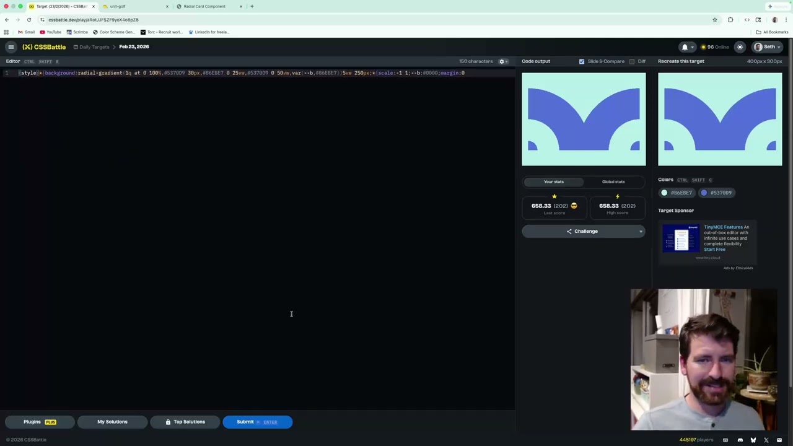Viewport: 793px width, 446px height.
Task: Click the Start Free ad link
Action: click(x=714, y=250)
